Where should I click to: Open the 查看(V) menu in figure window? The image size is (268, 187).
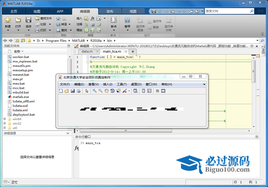pyautogui.click(x=93, y=85)
